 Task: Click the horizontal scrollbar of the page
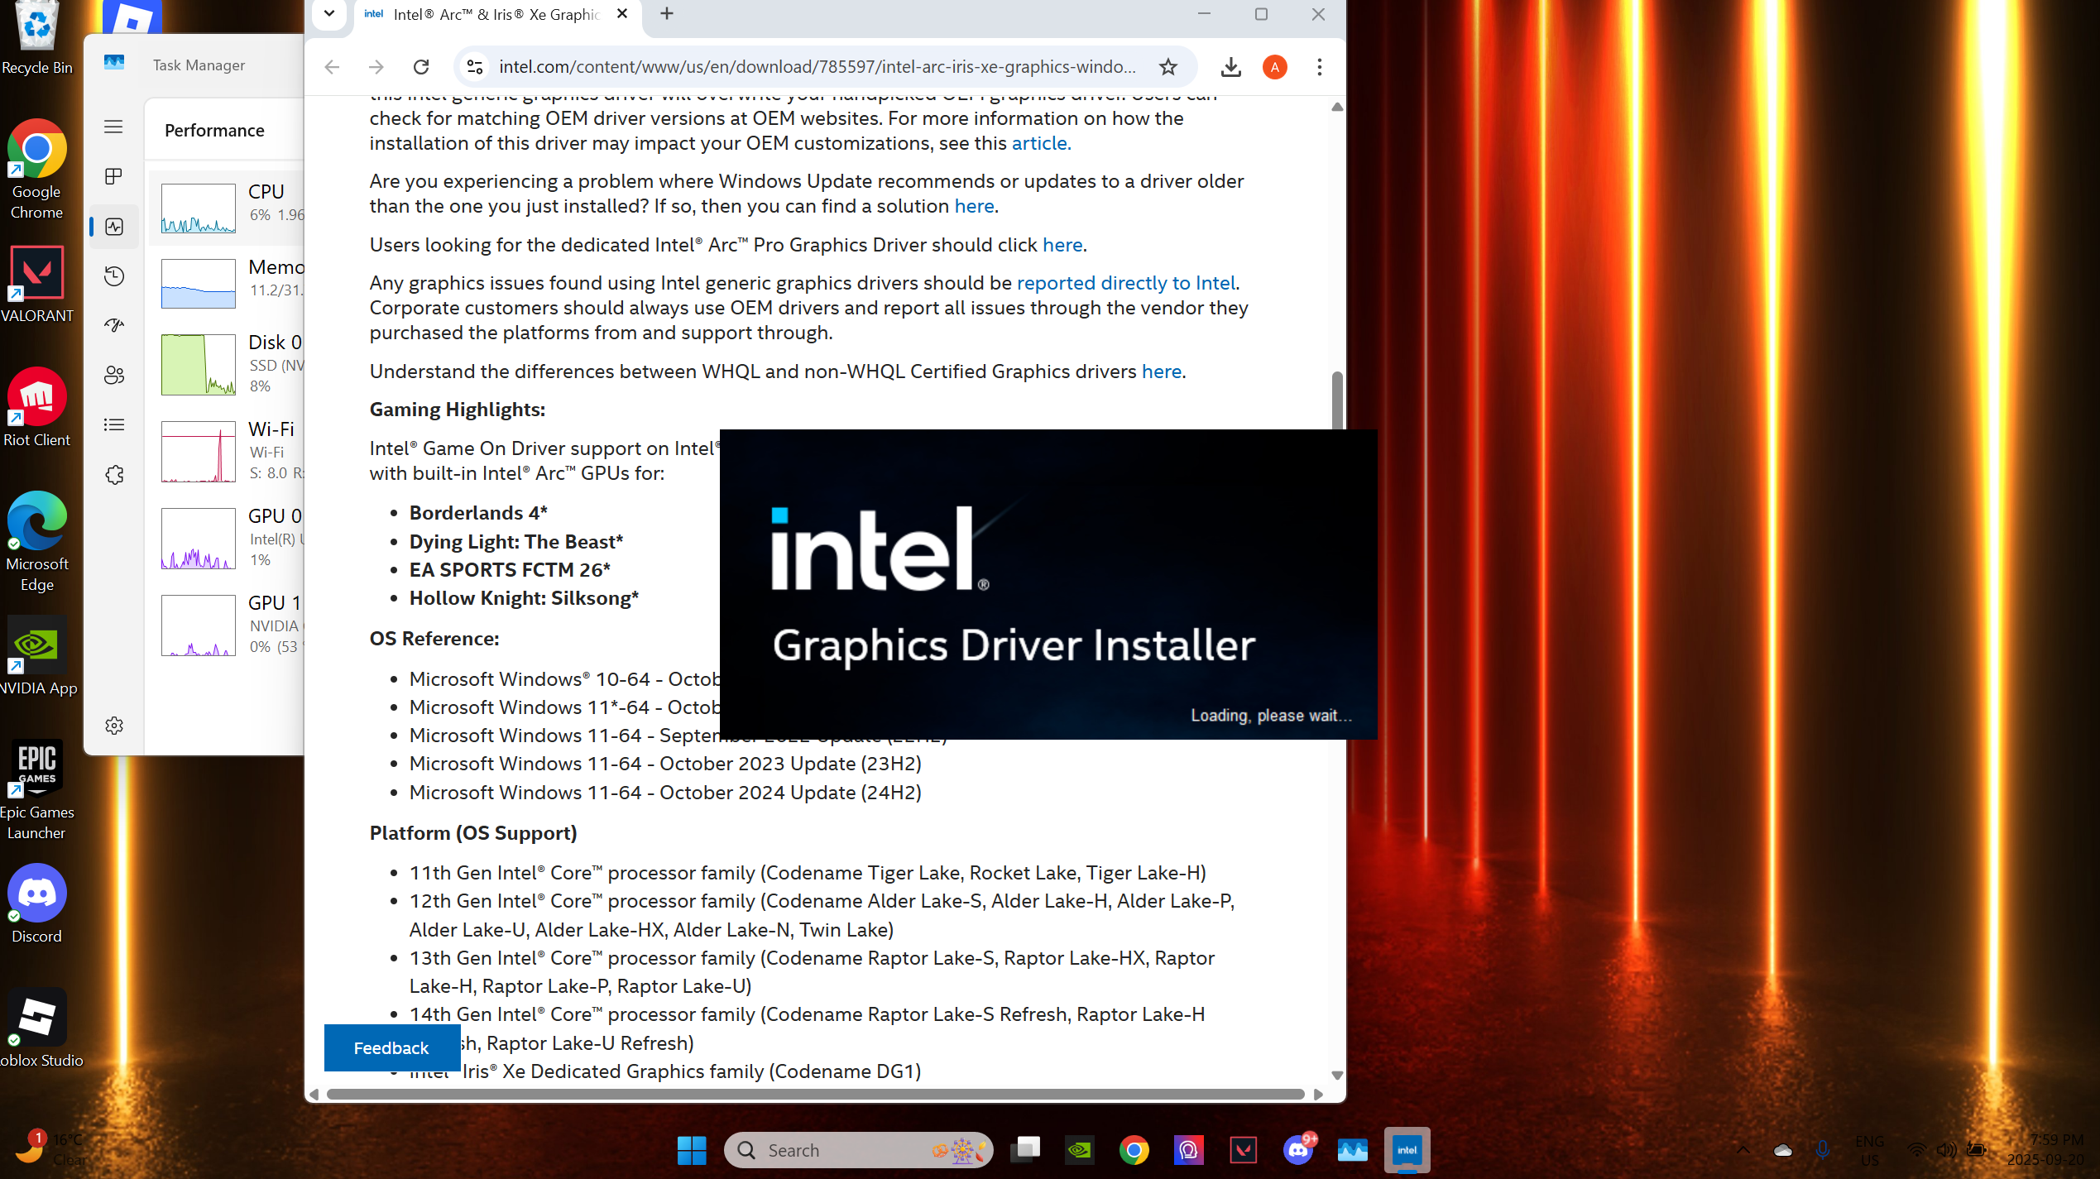coord(815,1094)
